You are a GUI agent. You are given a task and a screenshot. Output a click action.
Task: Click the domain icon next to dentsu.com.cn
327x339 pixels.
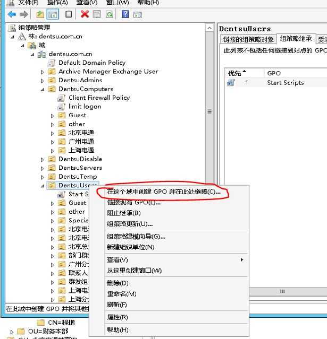[x=41, y=54]
